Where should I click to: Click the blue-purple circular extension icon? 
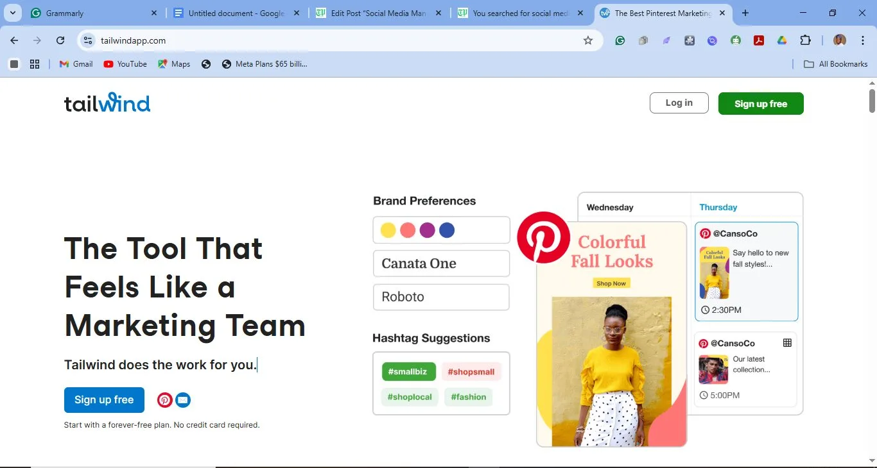(713, 40)
